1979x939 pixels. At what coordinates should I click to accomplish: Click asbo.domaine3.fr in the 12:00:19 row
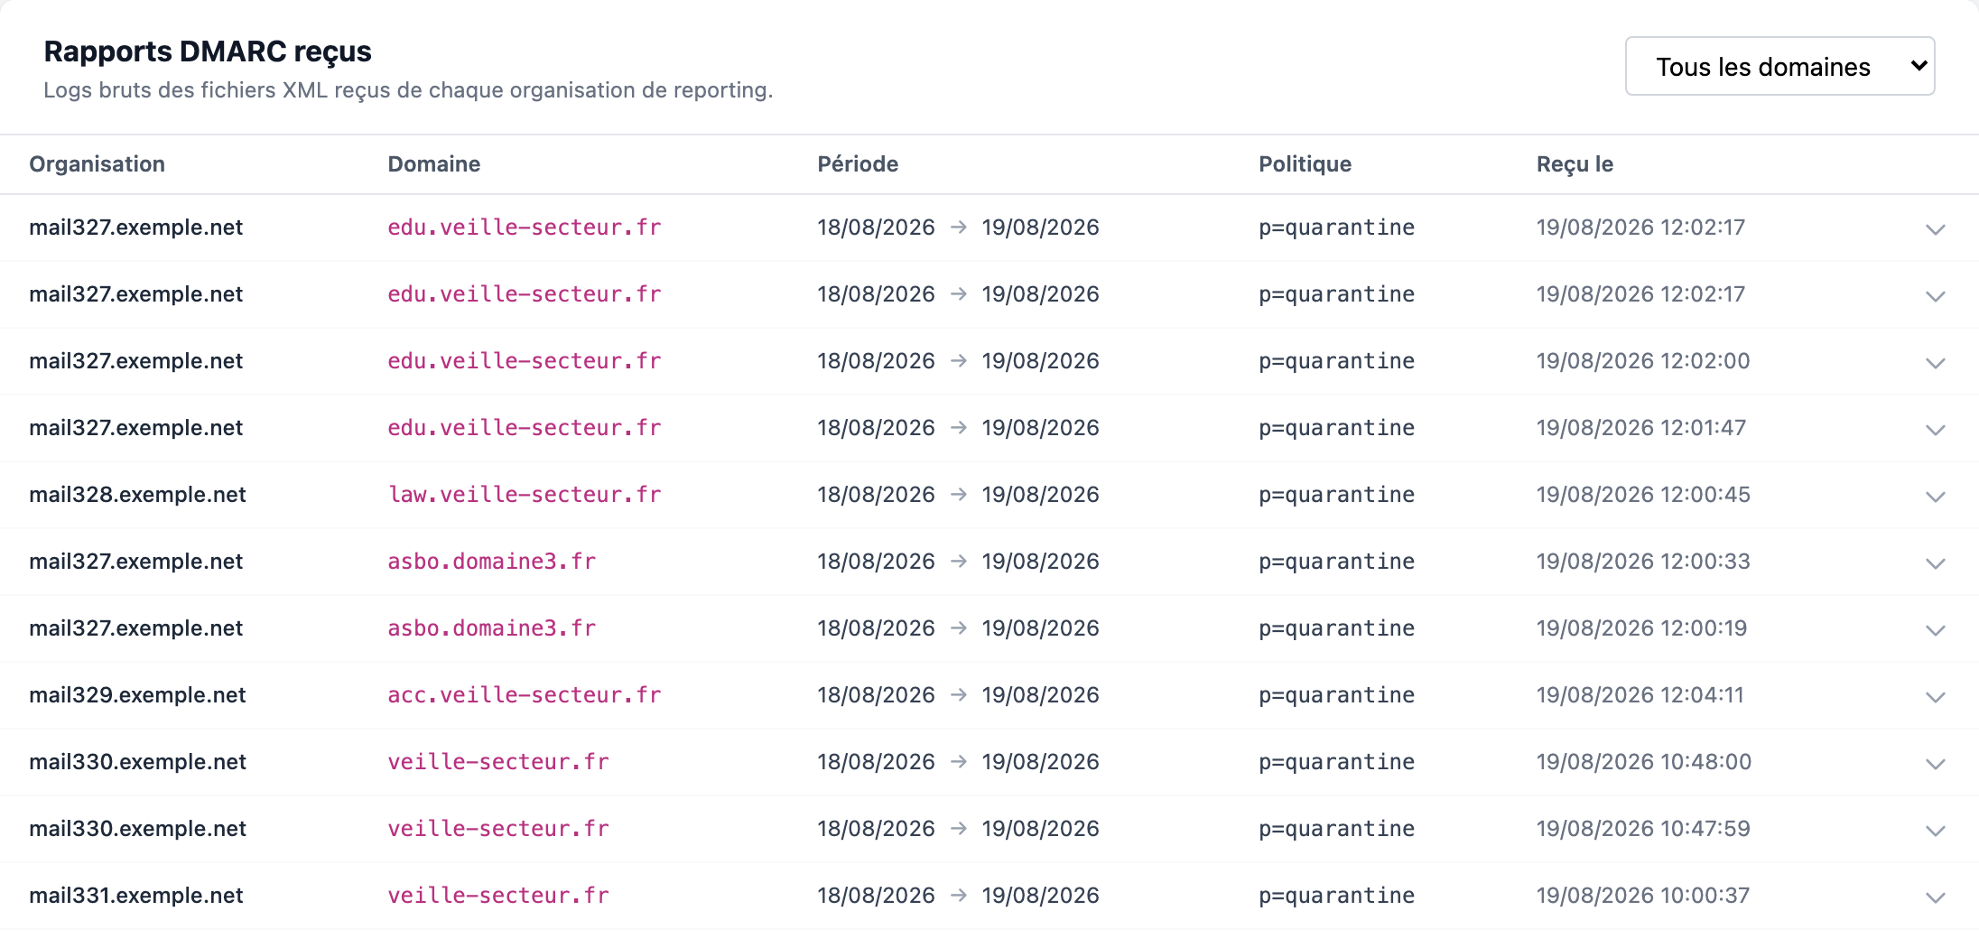coord(492,628)
